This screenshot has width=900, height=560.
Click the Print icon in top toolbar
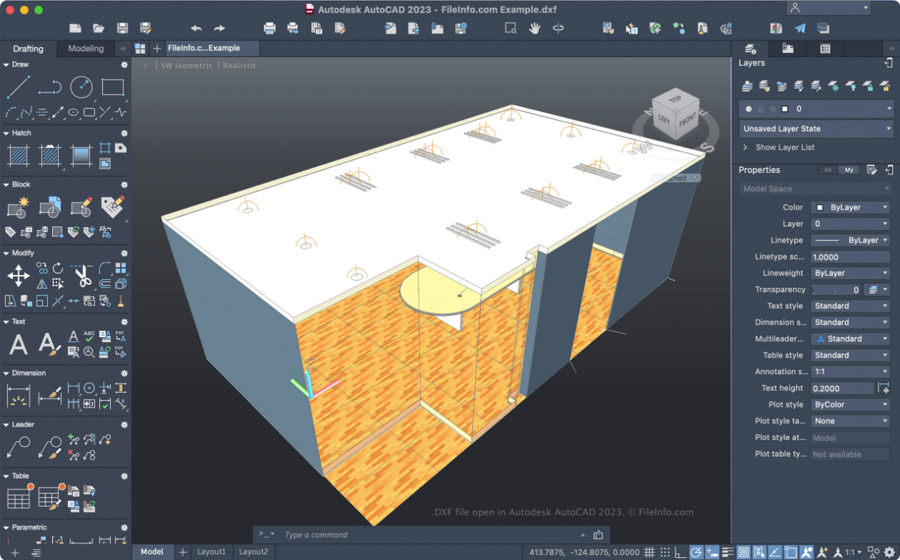pyautogui.click(x=269, y=28)
